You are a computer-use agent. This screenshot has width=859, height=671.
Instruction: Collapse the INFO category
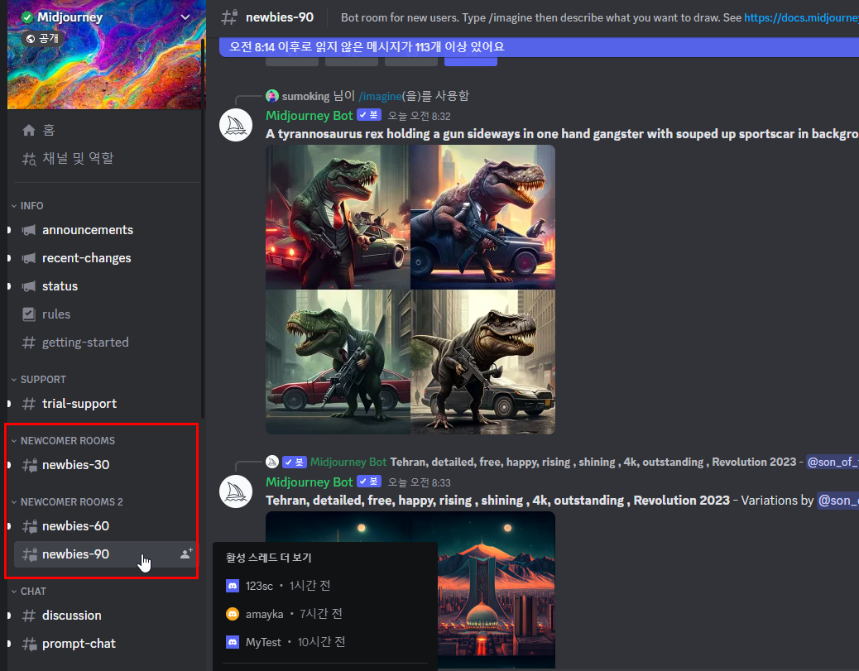pyautogui.click(x=26, y=205)
